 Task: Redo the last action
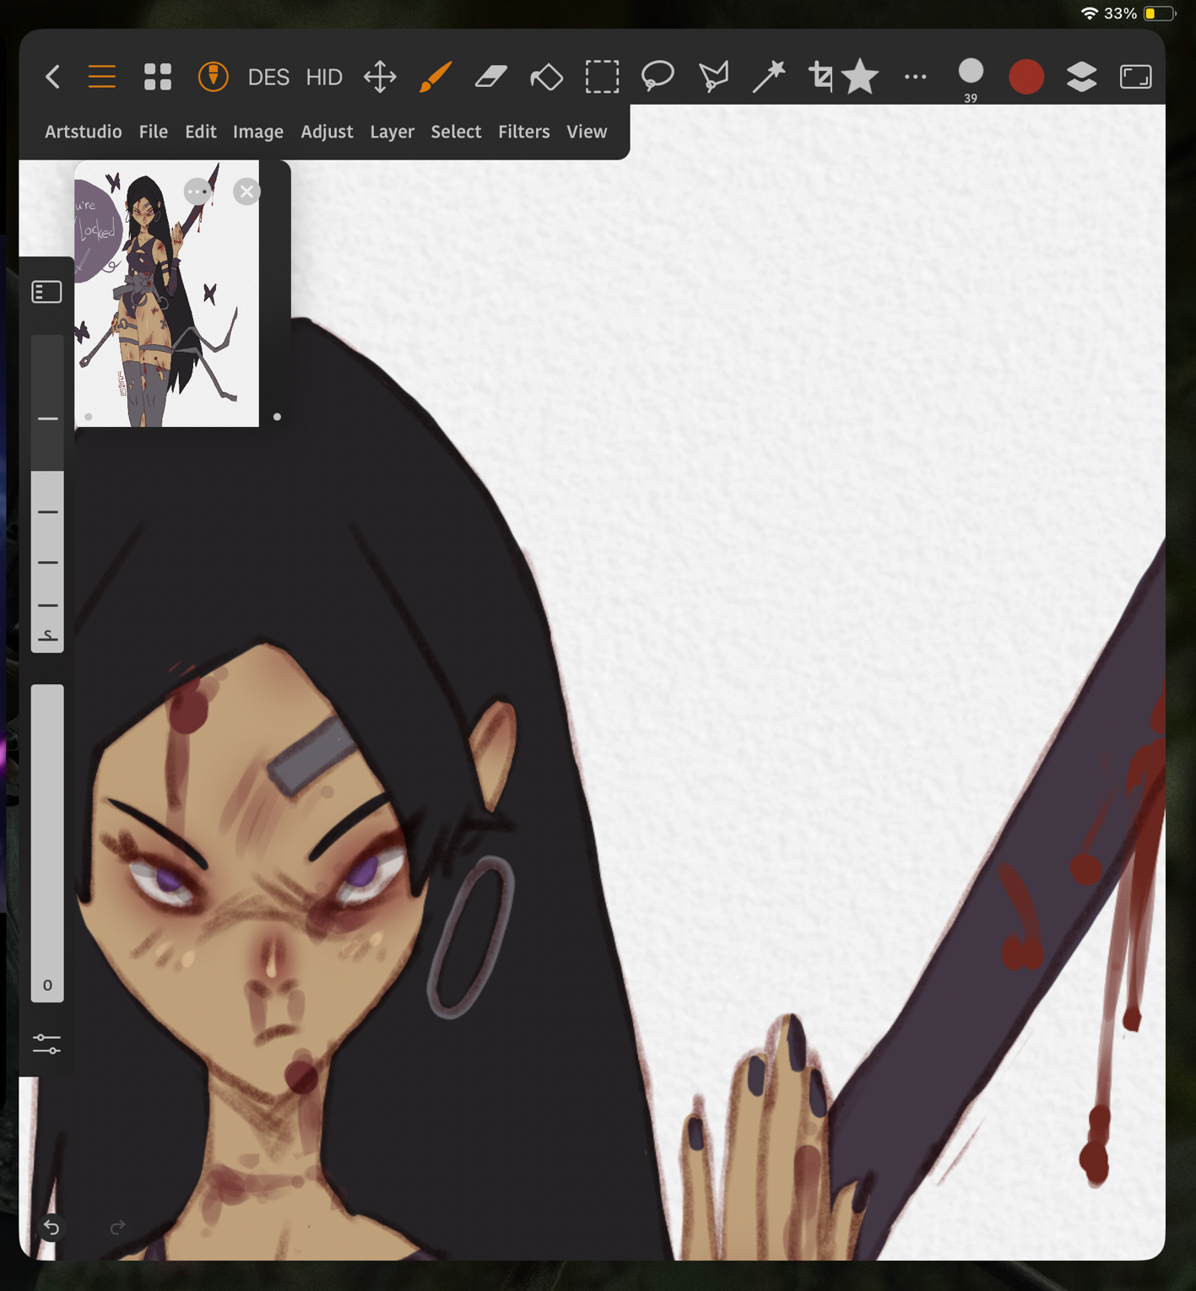point(117,1227)
